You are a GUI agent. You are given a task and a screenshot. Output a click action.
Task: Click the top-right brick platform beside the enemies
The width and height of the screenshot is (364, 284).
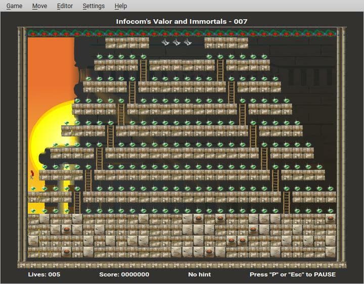click(x=226, y=43)
